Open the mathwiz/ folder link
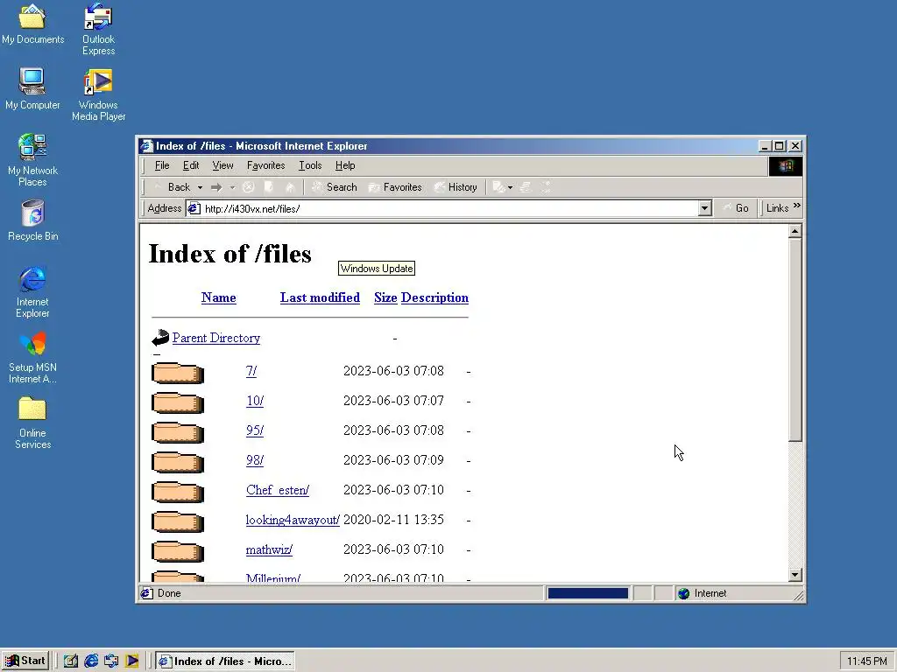The image size is (897, 672). click(x=269, y=549)
